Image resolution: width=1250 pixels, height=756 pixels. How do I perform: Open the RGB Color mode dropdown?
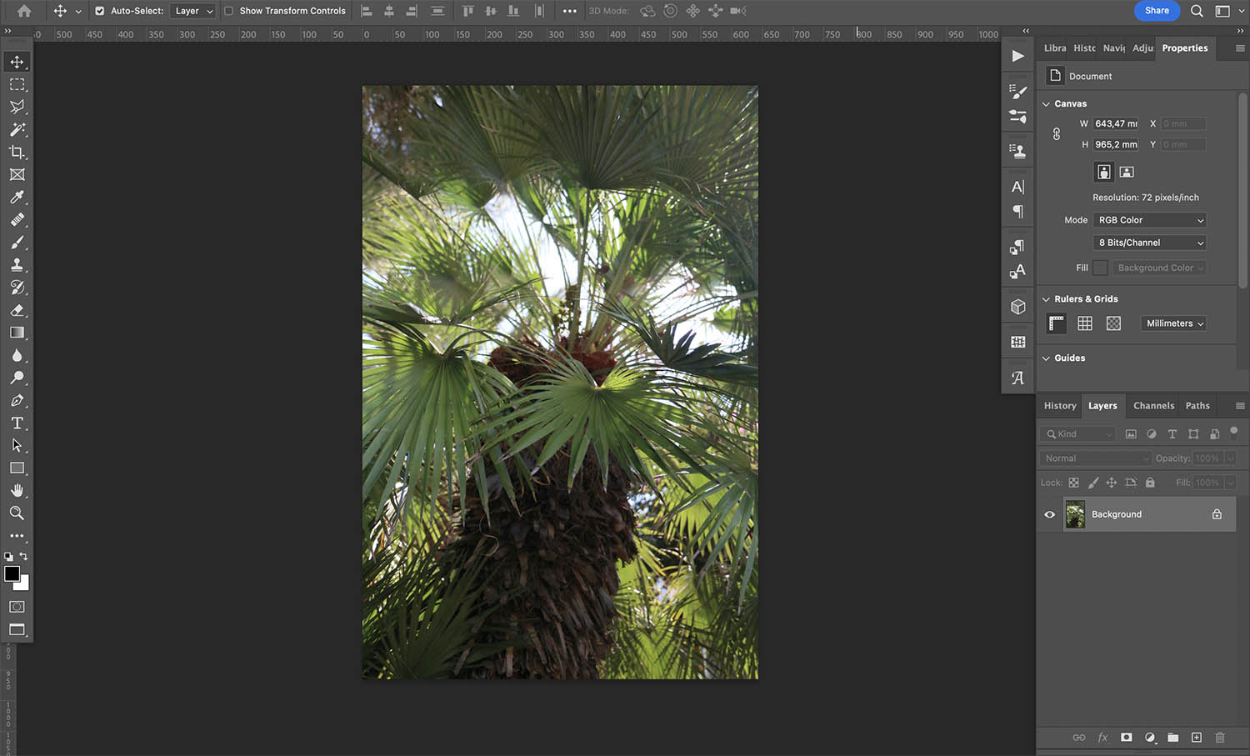click(x=1149, y=219)
